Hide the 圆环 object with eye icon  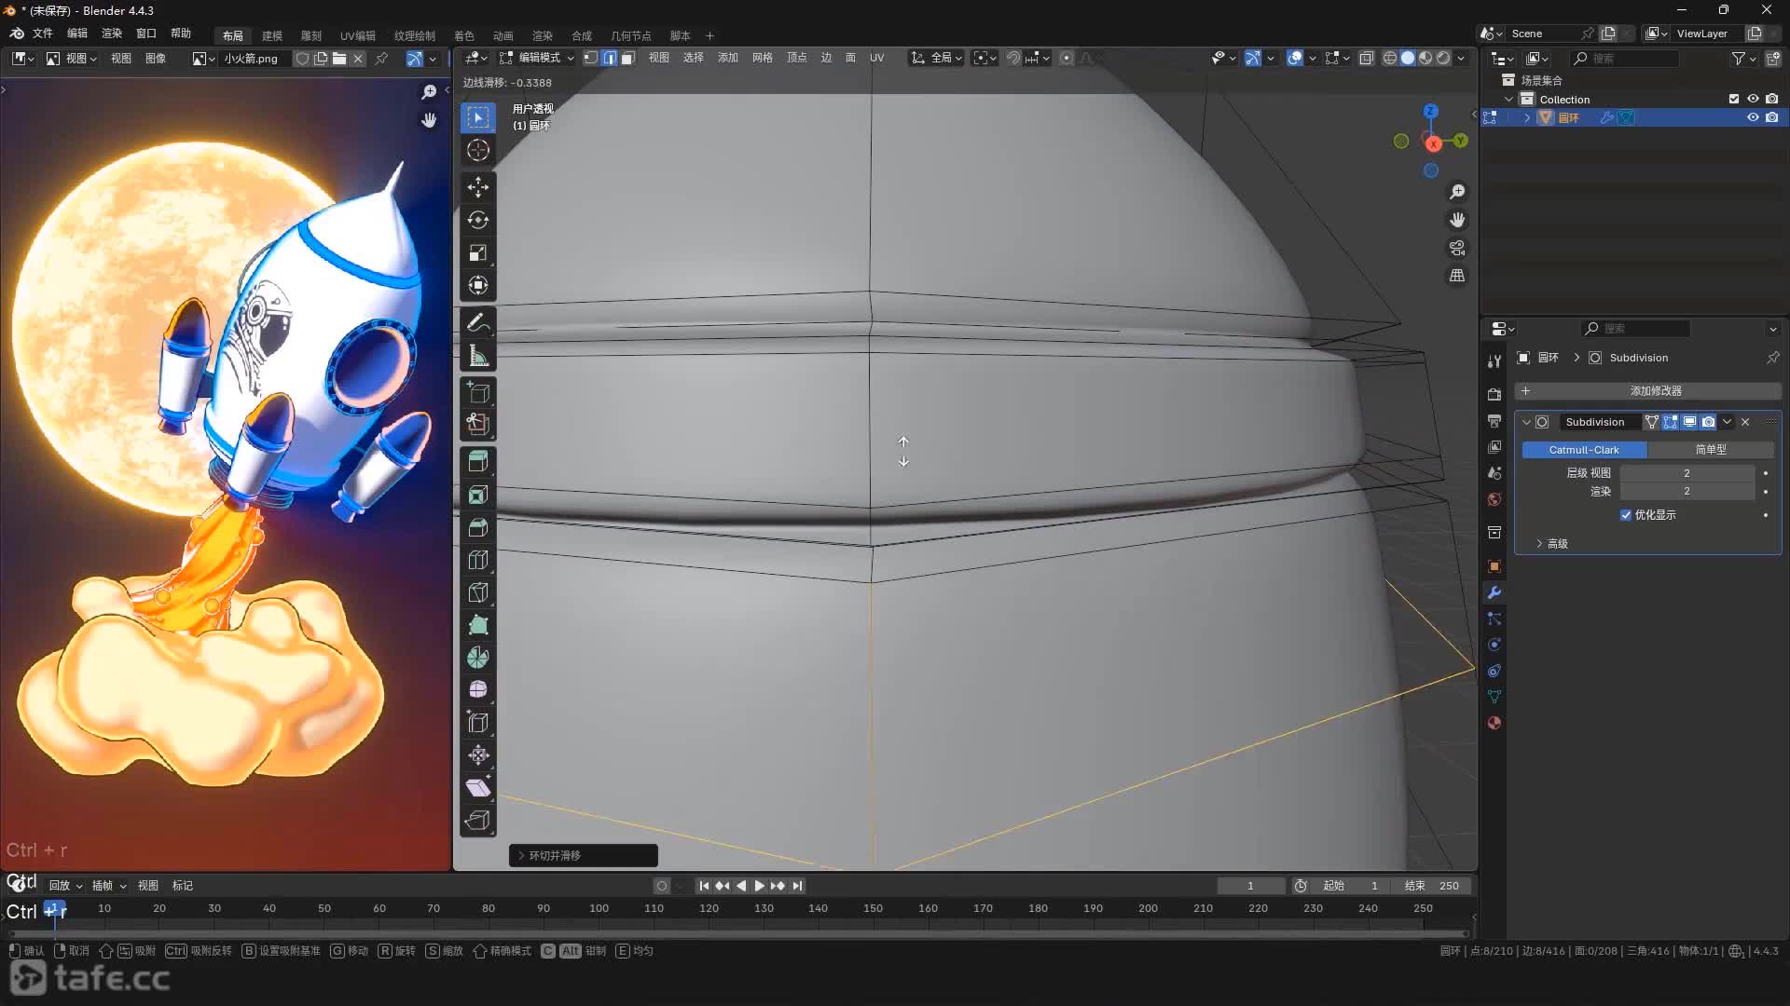click(1753, 117)
